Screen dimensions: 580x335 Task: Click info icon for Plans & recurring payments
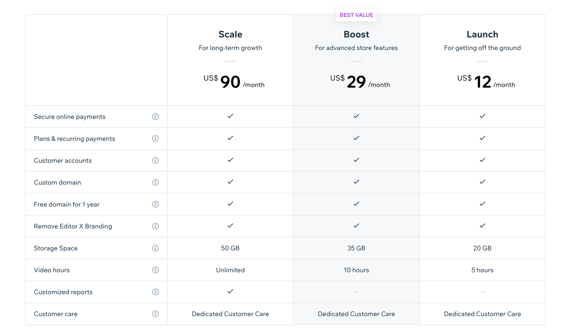[155, 138]
